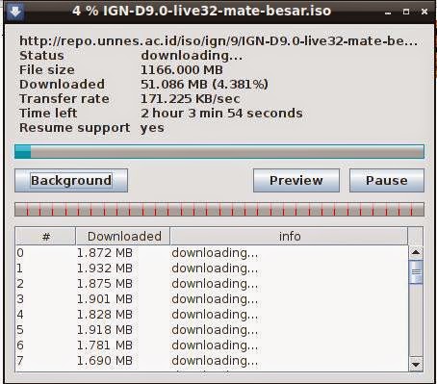Select connection row with 1.781 MB
The image size is (437, 384).
tap(212, 346)
